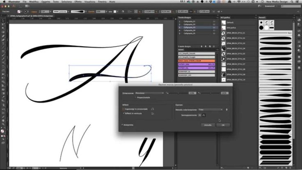Click the lightbulb tips icon beside colorization method

click(x=226, y=110)
